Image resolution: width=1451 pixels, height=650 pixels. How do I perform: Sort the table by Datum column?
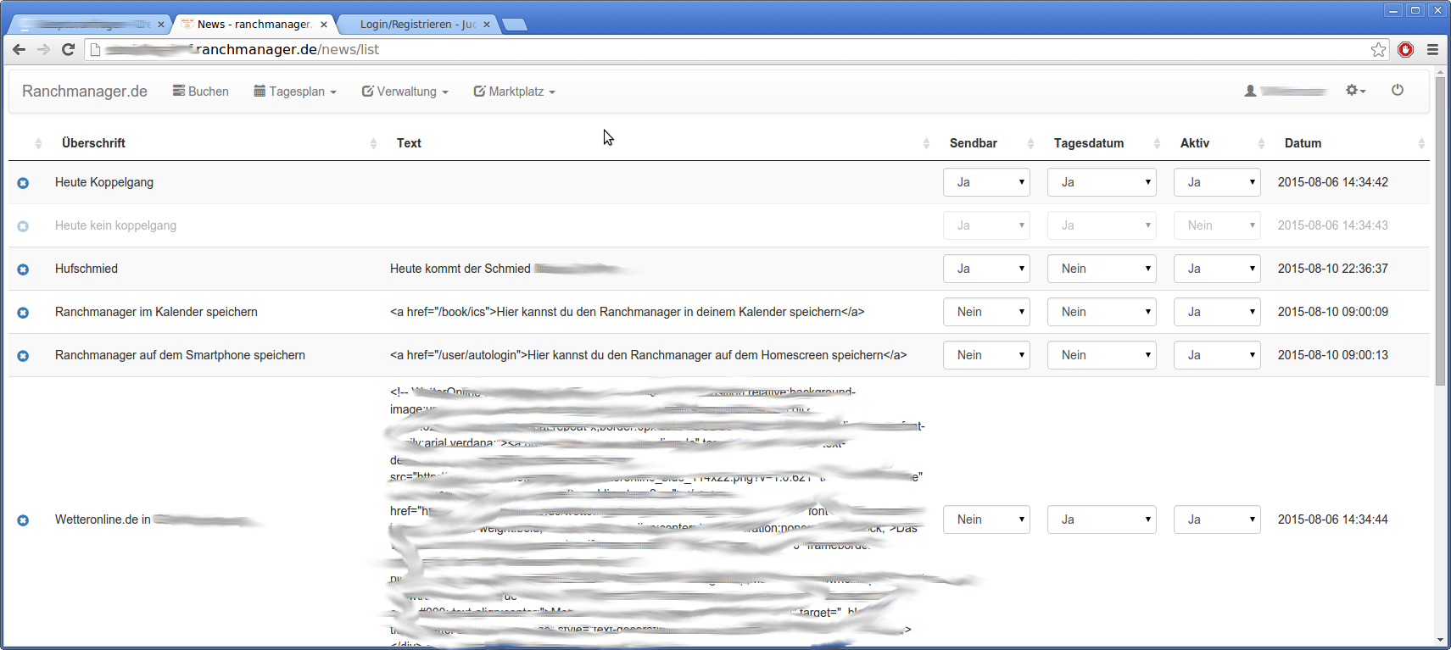click(1303, 143)
